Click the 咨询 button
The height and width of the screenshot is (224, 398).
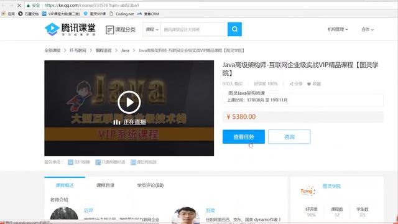click(289, 137)
